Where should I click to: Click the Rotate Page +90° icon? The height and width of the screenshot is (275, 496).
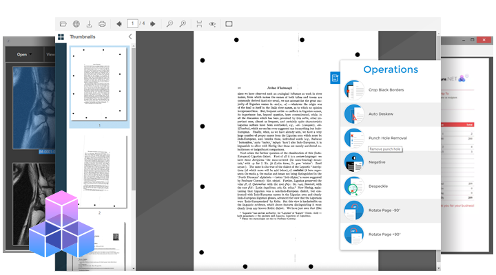point(354,234)
